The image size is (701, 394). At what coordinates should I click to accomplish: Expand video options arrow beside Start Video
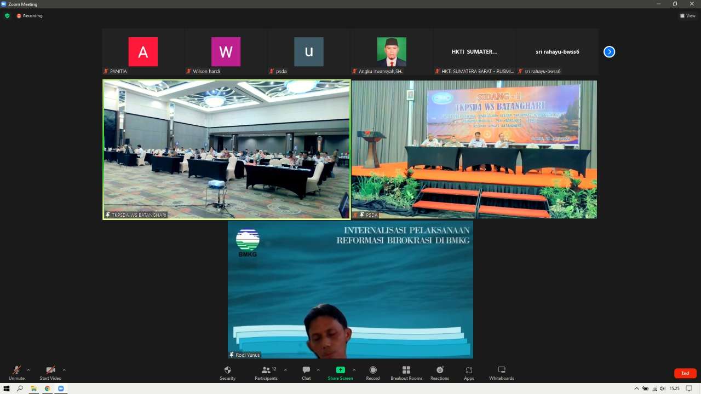coord(64,370)
